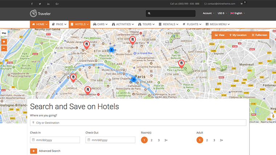The image size is (276, 155).
Task: Expand the CARS menu
Action: (x=100, y=24)
